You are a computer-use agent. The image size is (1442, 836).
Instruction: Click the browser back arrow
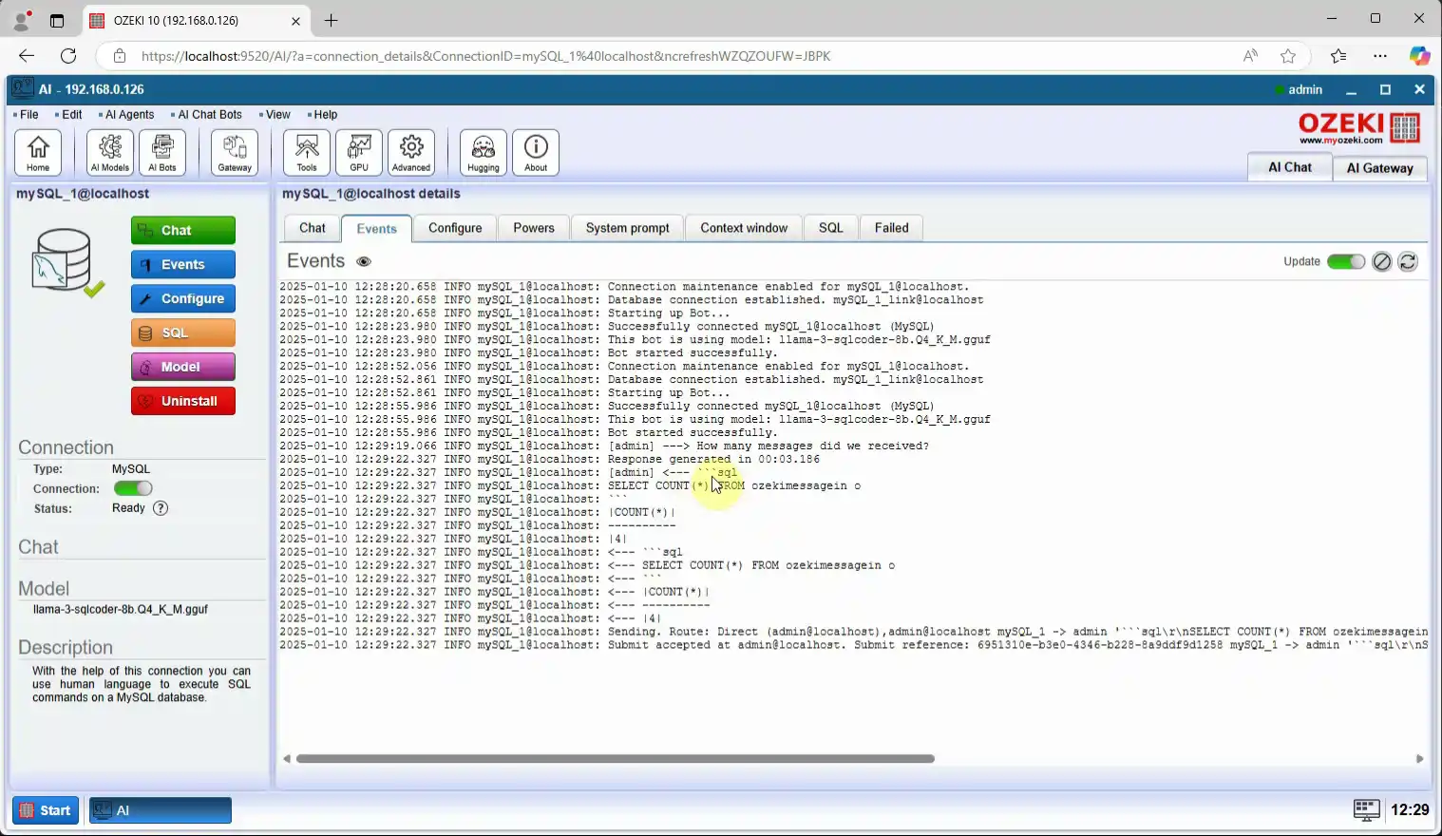pyautogui.click(x=27, y=56)
